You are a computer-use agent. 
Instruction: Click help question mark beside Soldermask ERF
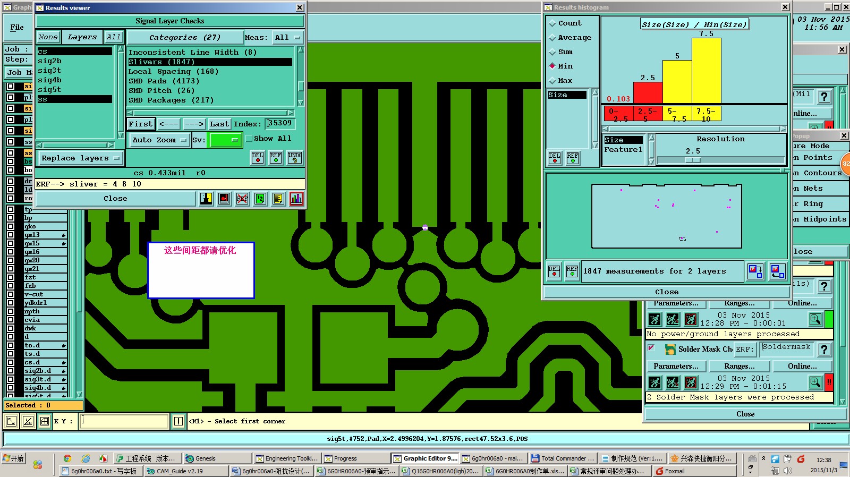[824, 350]
